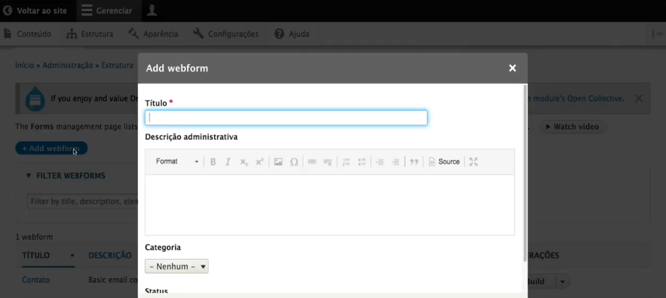Maximize the editor with the fullscreen icon
The width and height of the screenshot is (666, 298).
pos(474,162)
